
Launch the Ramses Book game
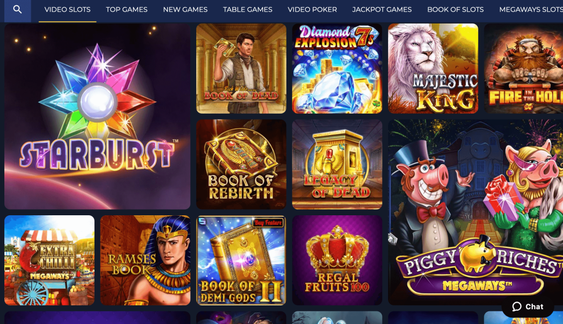(x=145, y=260)
